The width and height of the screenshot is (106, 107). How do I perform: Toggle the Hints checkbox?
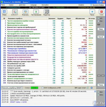tap(98, 95)
